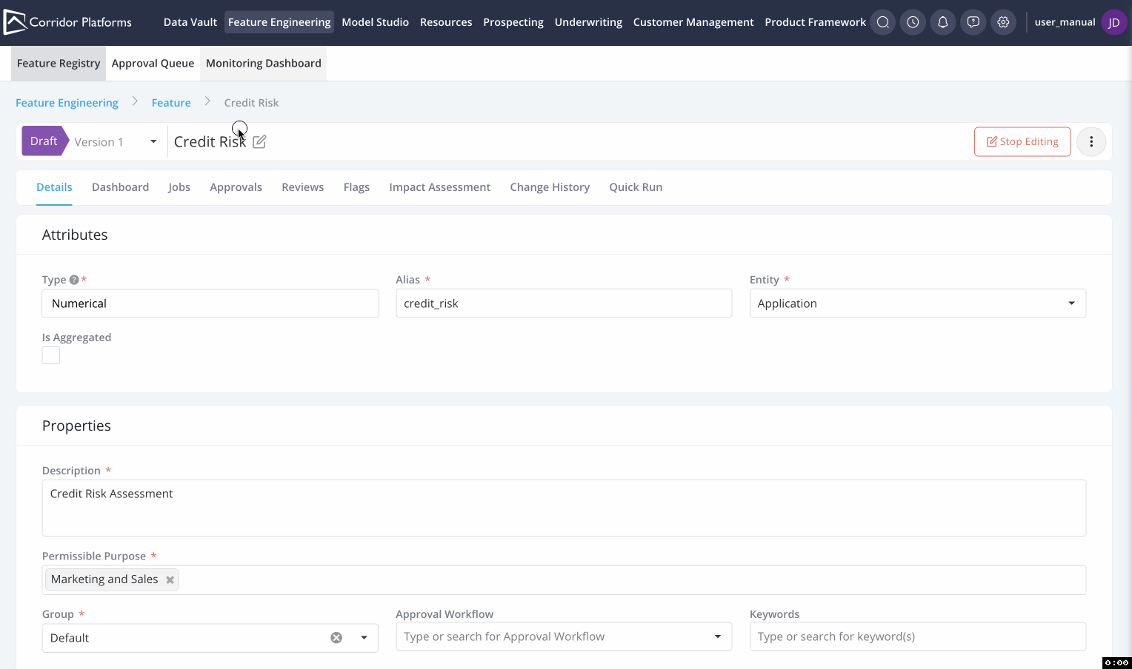Viewport: 1132px width, 669px height.
Task: Switch to the Impact Assessment tab
Action: tap(439, 187)
